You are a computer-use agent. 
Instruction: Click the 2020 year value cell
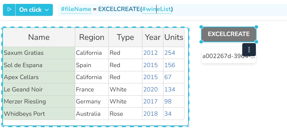click(x=150, y=89)
